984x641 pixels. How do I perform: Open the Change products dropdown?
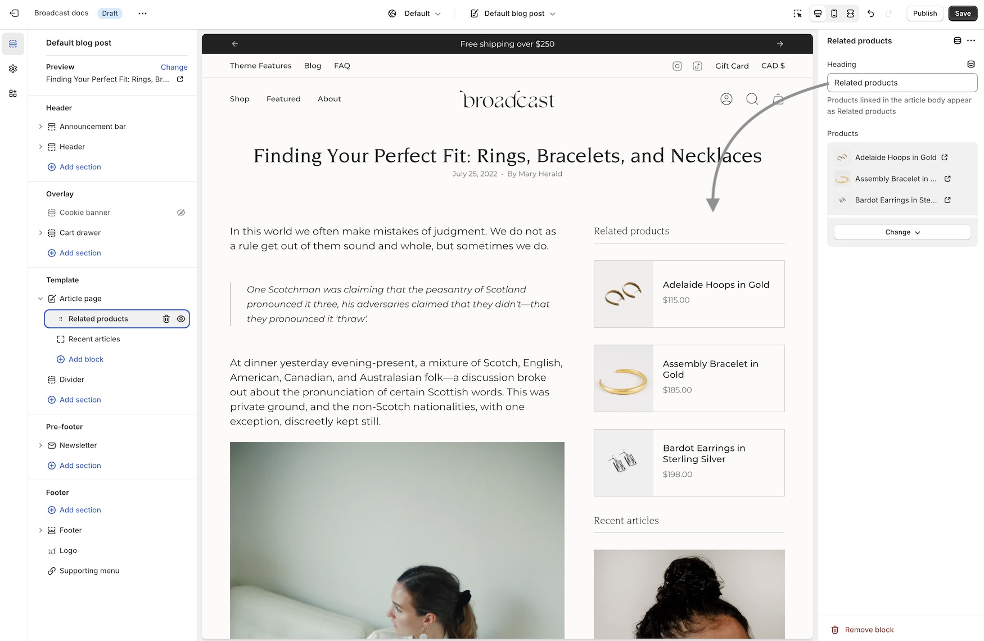pos(902,232)
